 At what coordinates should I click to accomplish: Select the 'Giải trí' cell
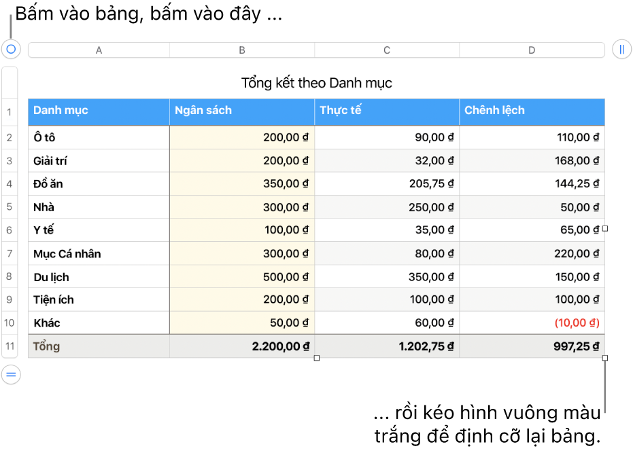[99, 161]
